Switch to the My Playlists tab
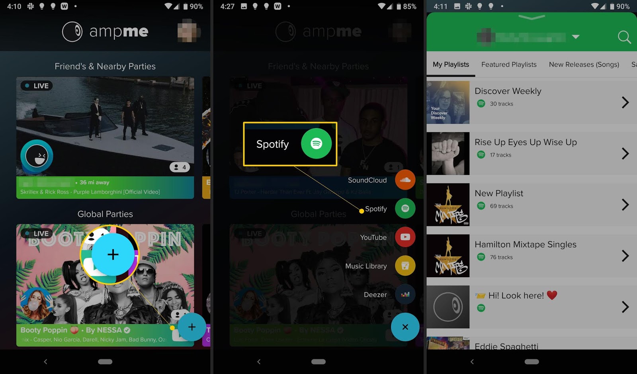This screenshot has width=637, height=374. (451, 65)
